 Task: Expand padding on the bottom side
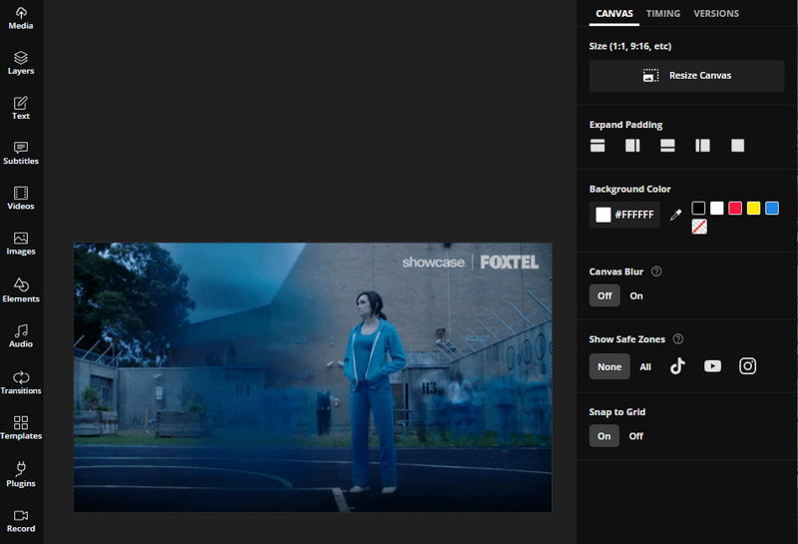click(667, 146)
